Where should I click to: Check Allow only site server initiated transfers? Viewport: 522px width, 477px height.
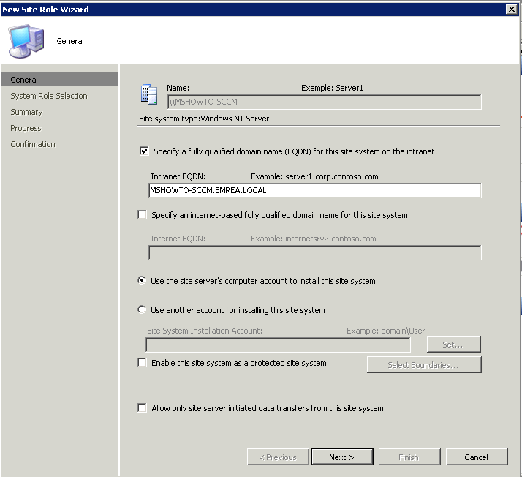[142, 408]
